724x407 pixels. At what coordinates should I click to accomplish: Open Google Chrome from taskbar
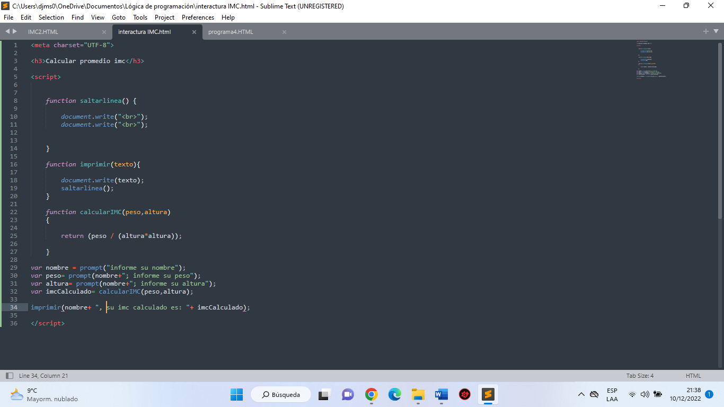point(372,394)
